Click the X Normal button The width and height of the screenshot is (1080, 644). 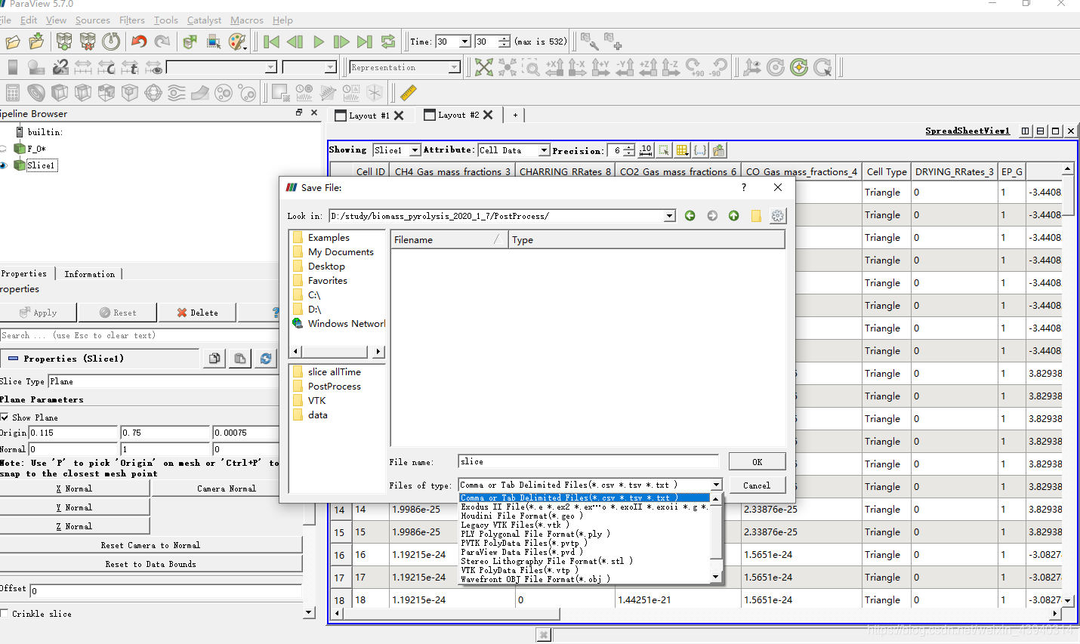(74, 488)
